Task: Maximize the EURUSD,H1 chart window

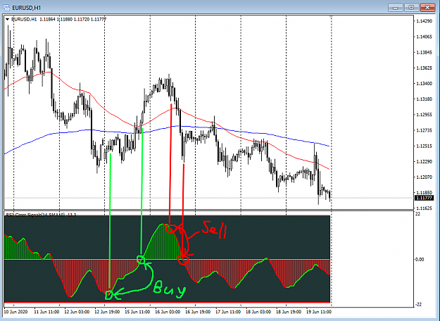Action: tap(411, 8)
